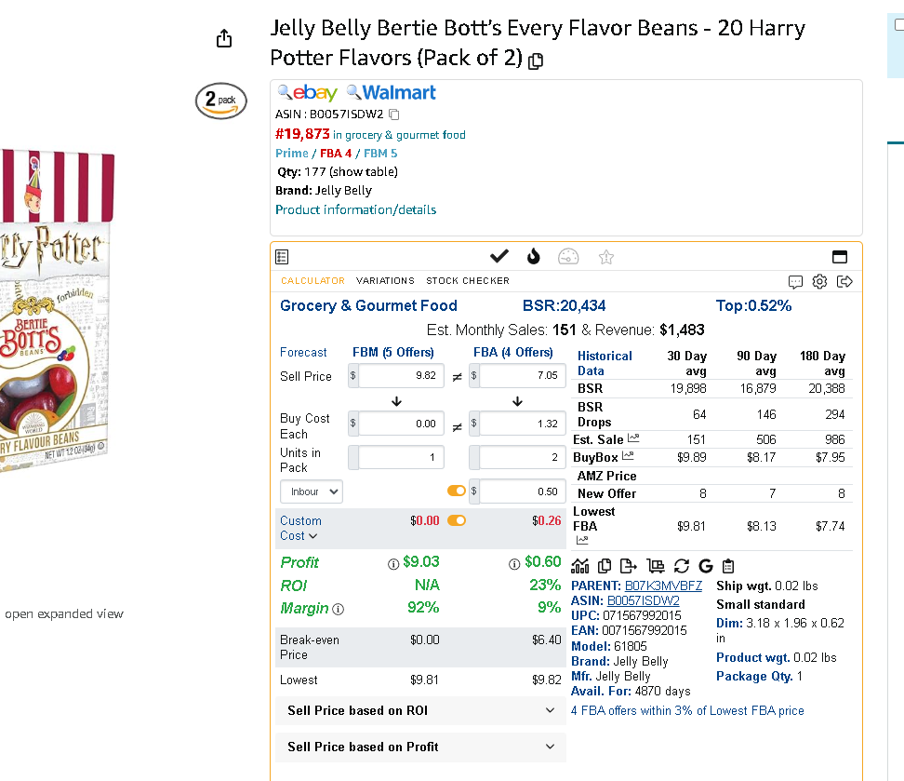
Task: Click the checkmark icon in toolbar
Action: [x=499, y=256]
